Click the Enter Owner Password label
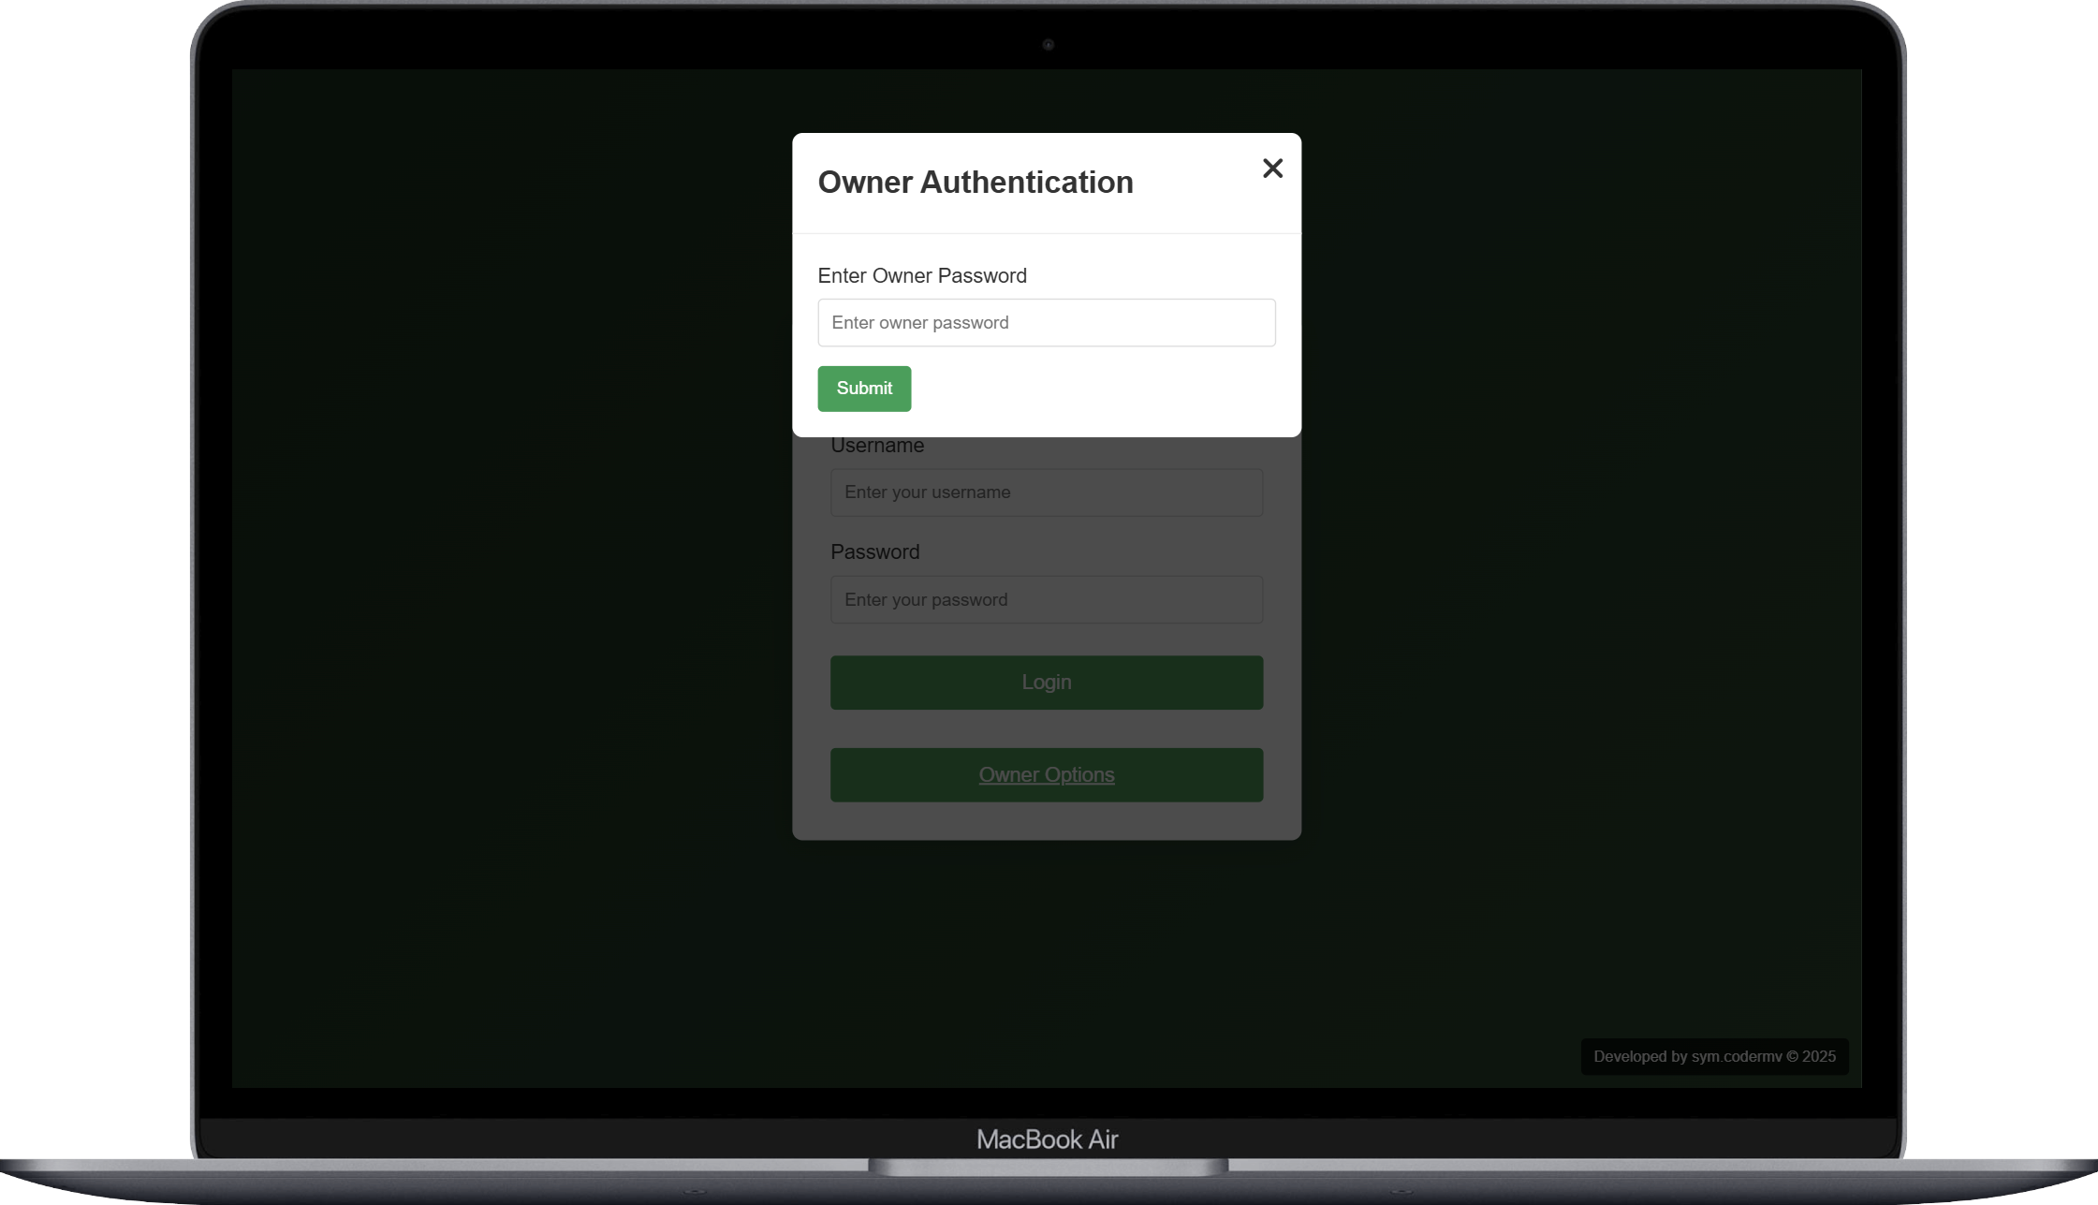Image resolution: width=2098 pixels, height=1205 pixels. [921, 276]
